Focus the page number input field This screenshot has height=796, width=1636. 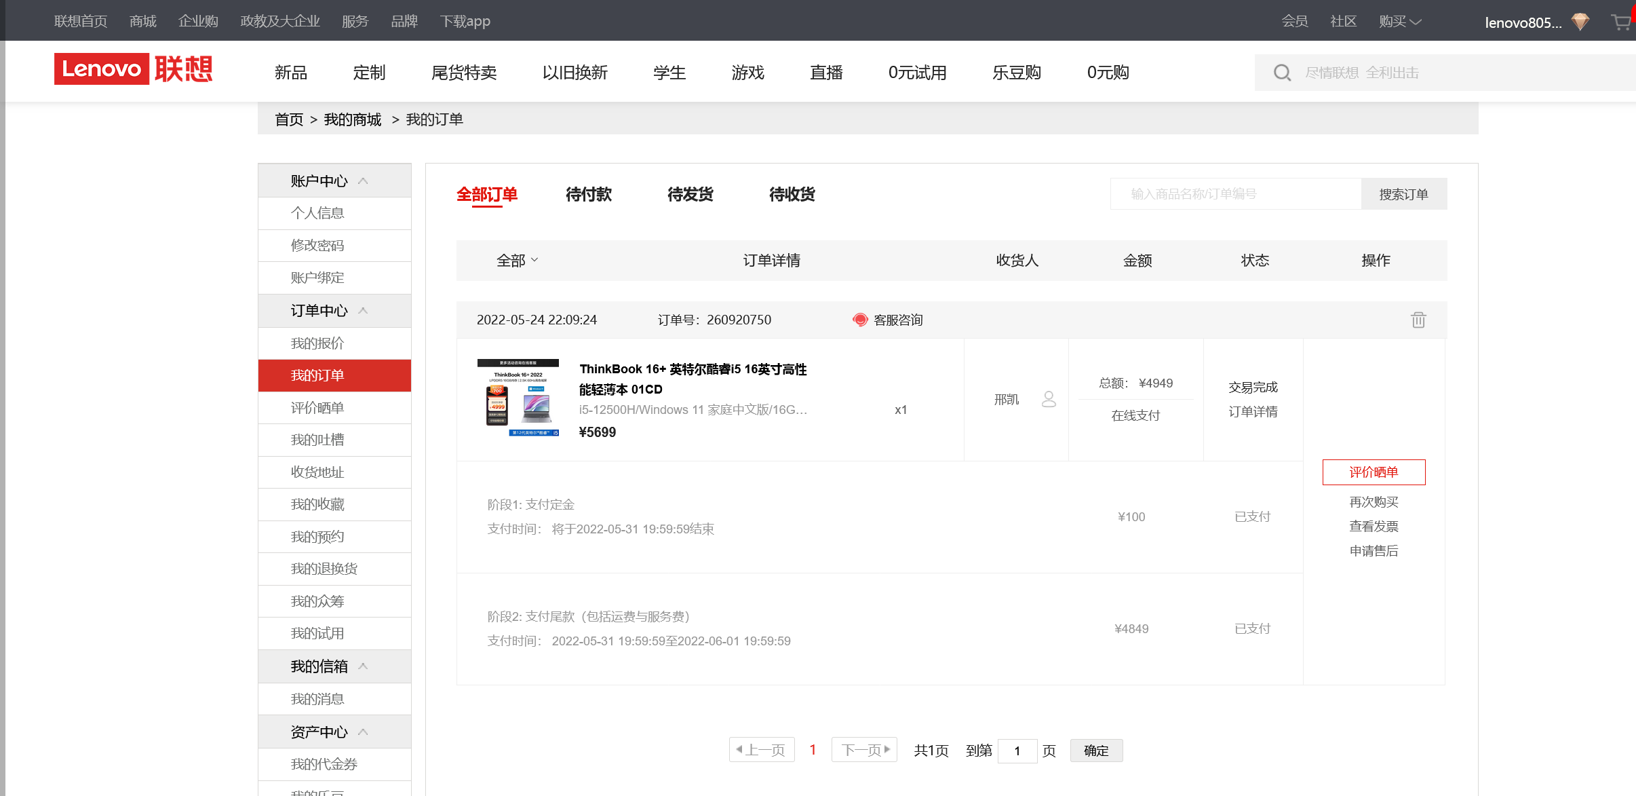pyautogui.click(x=1017, y=751)
